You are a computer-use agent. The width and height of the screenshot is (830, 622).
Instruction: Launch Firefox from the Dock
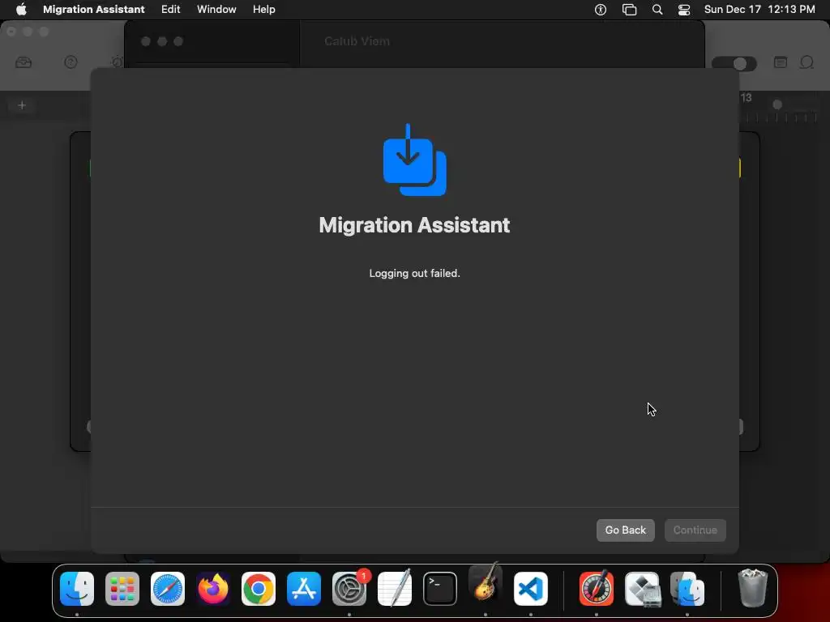(x=213, y=589)
